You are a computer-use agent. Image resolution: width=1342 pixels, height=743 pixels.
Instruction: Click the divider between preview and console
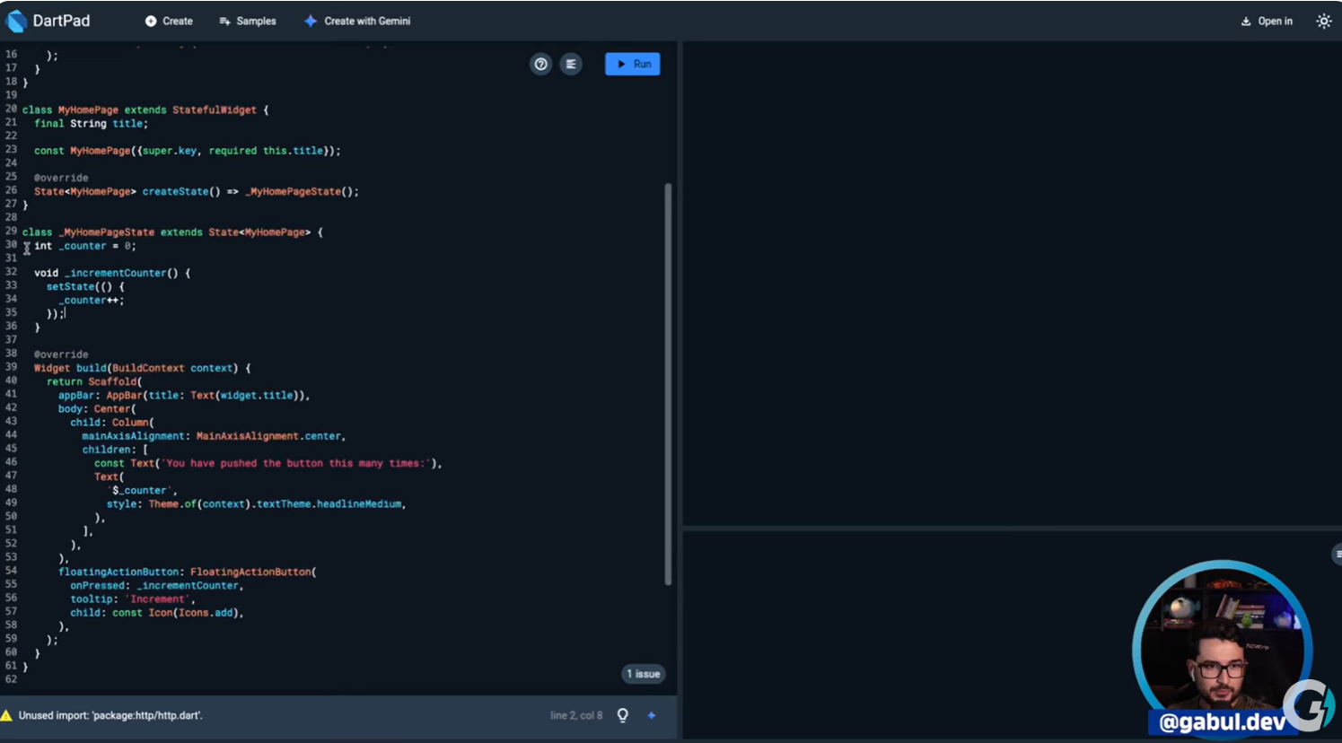(x=1012, y=529)
